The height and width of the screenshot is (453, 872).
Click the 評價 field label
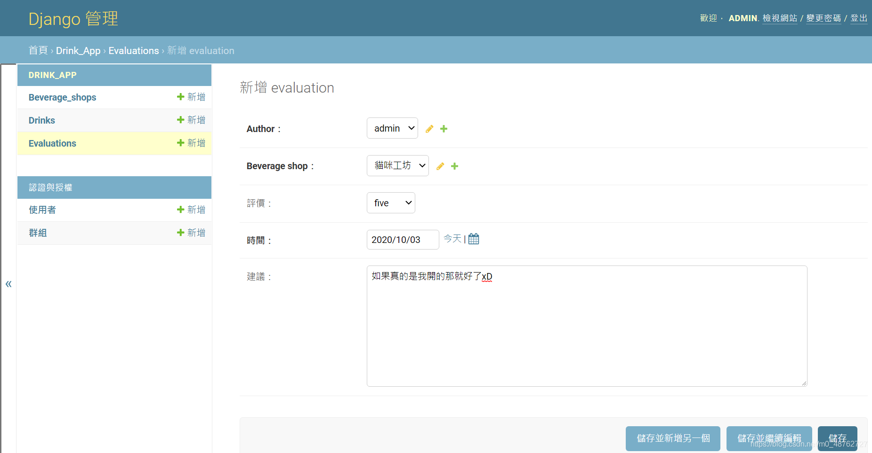259,203
